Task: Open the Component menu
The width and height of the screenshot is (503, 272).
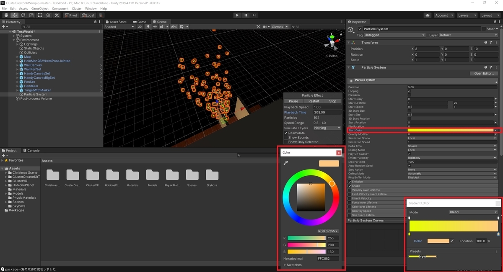Action: click(60, 8)
